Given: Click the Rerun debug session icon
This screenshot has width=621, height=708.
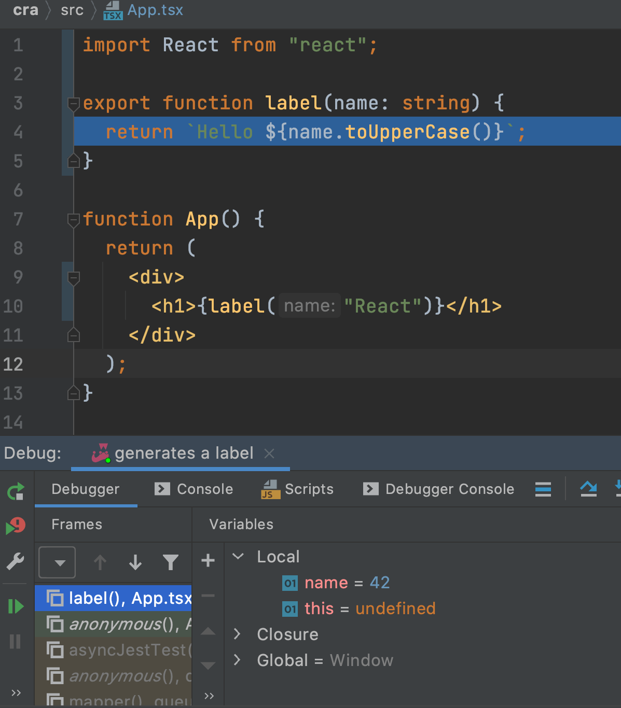Looking at the screenshot, I should pyautogui.click(x=16, y=491).
